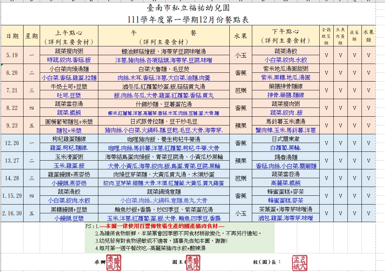The width and height of the screenshot is (385, 272).
Task: Click the date cell 6.20
Action: (12, 73)
